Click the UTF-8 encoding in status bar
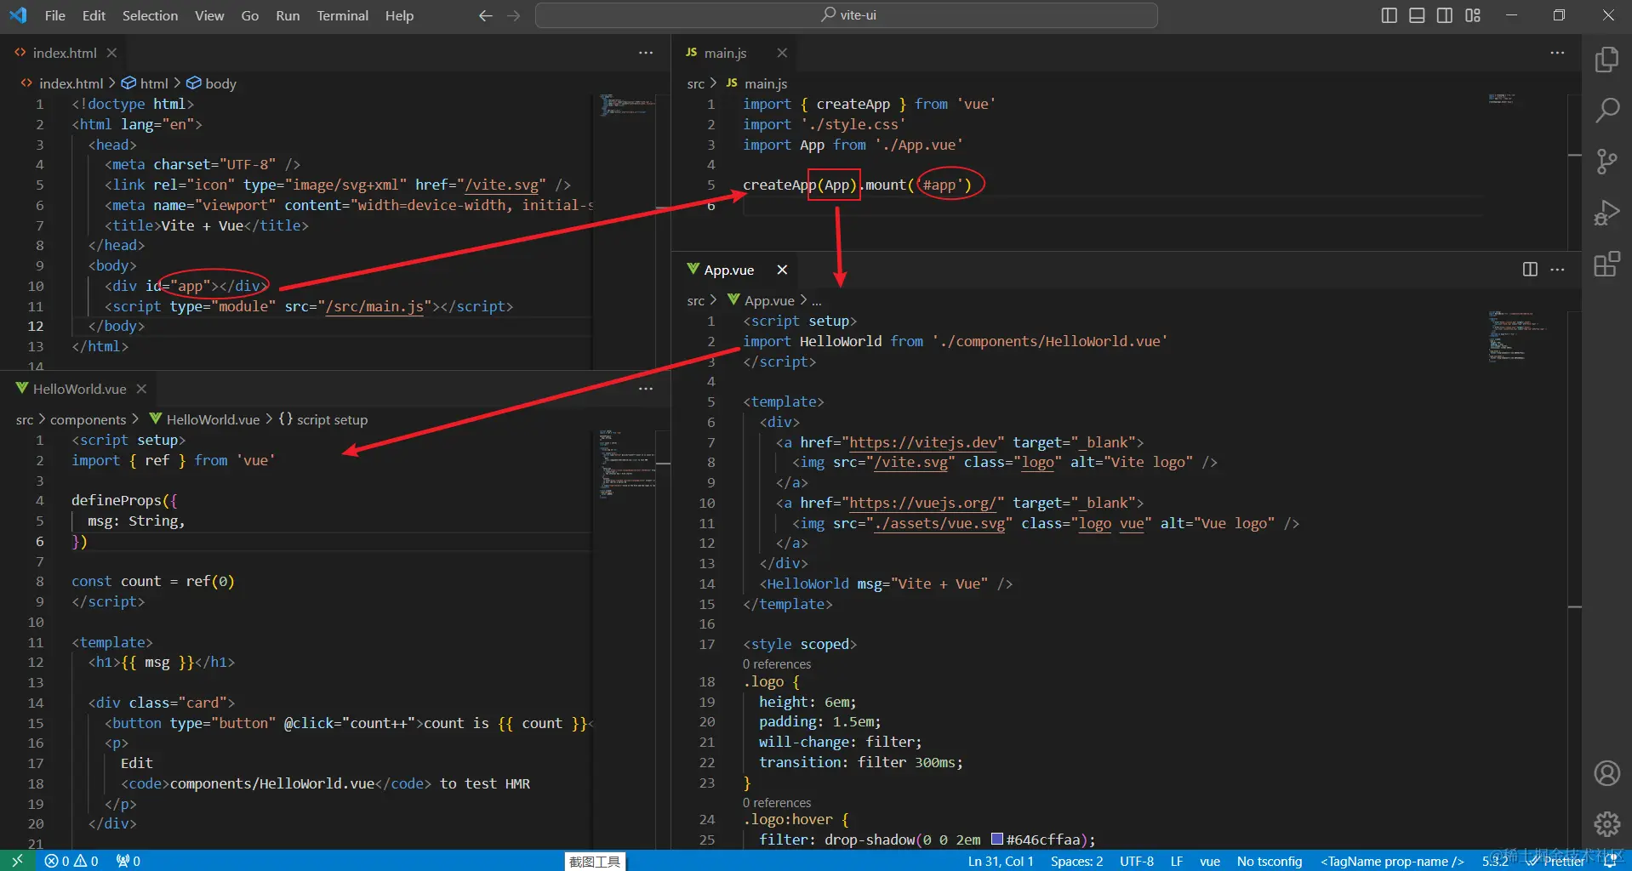This screenshot has width=1632, height=871. pyautogui.click(x=1136, y=861)
